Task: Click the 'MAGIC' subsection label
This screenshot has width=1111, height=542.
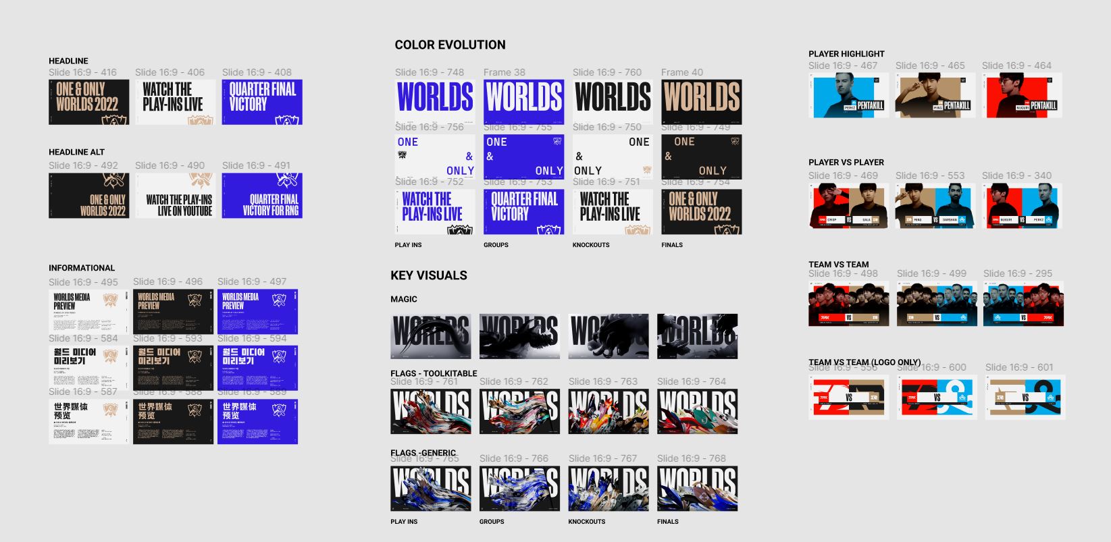Action: point(404,299)
